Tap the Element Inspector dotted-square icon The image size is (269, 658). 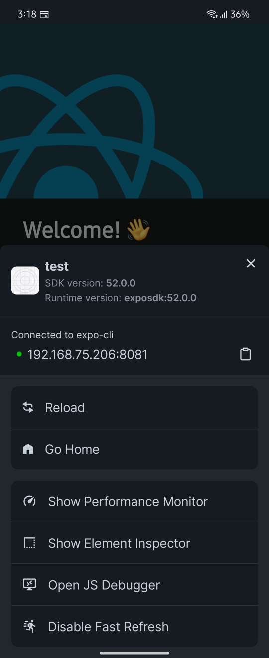(x=29, y=543)
